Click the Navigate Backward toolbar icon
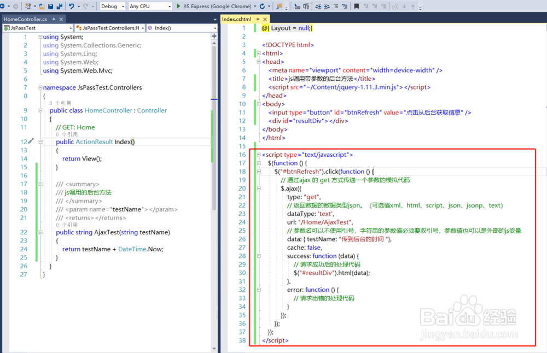The width and height of the screenshot is (547, 353). click(x=2, y=6)
